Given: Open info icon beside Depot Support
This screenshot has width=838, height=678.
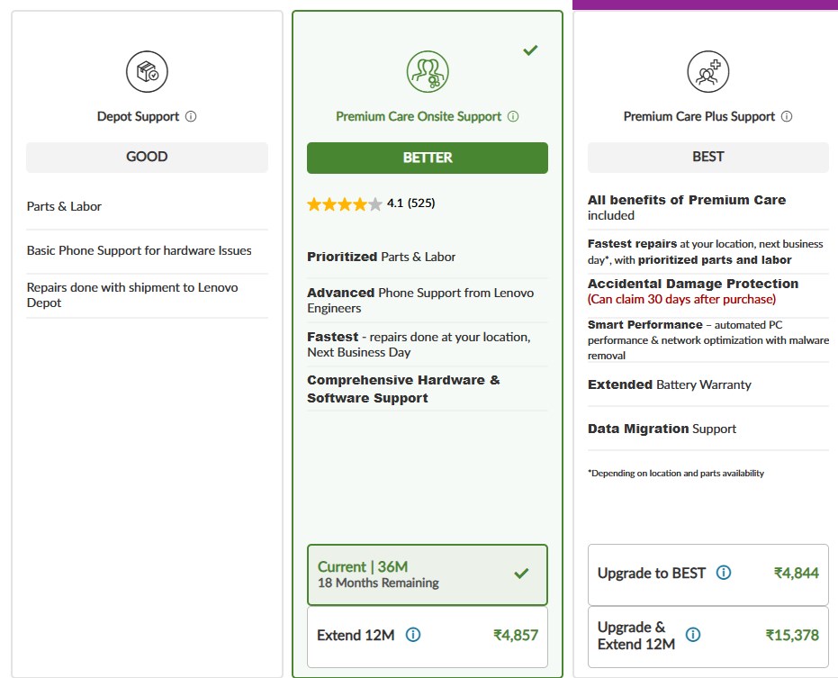Looking at the screenshot, I should pos(191,117).
